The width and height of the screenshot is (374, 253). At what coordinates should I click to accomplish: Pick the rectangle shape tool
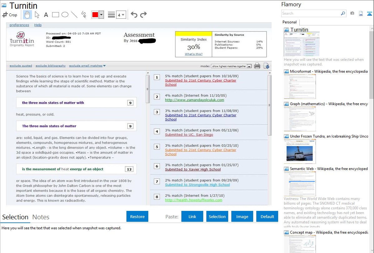pos(55,15)
